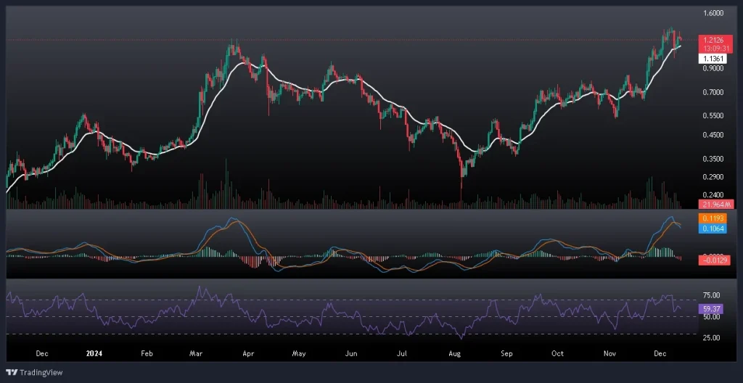Click the 0.2400 price scale label

coord(714,194)
